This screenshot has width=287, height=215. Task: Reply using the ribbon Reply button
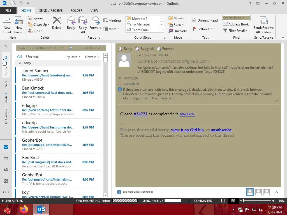[x=71, y=23]
